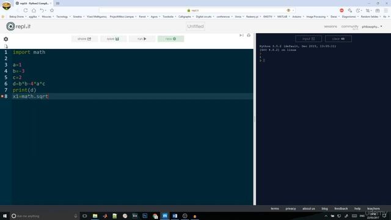This screenshot has width=391, height=220.
Task: Open the community link
Action: 349,26
